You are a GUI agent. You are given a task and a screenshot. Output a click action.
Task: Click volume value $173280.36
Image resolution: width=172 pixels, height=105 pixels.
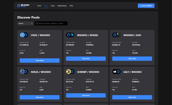(24, 45)
